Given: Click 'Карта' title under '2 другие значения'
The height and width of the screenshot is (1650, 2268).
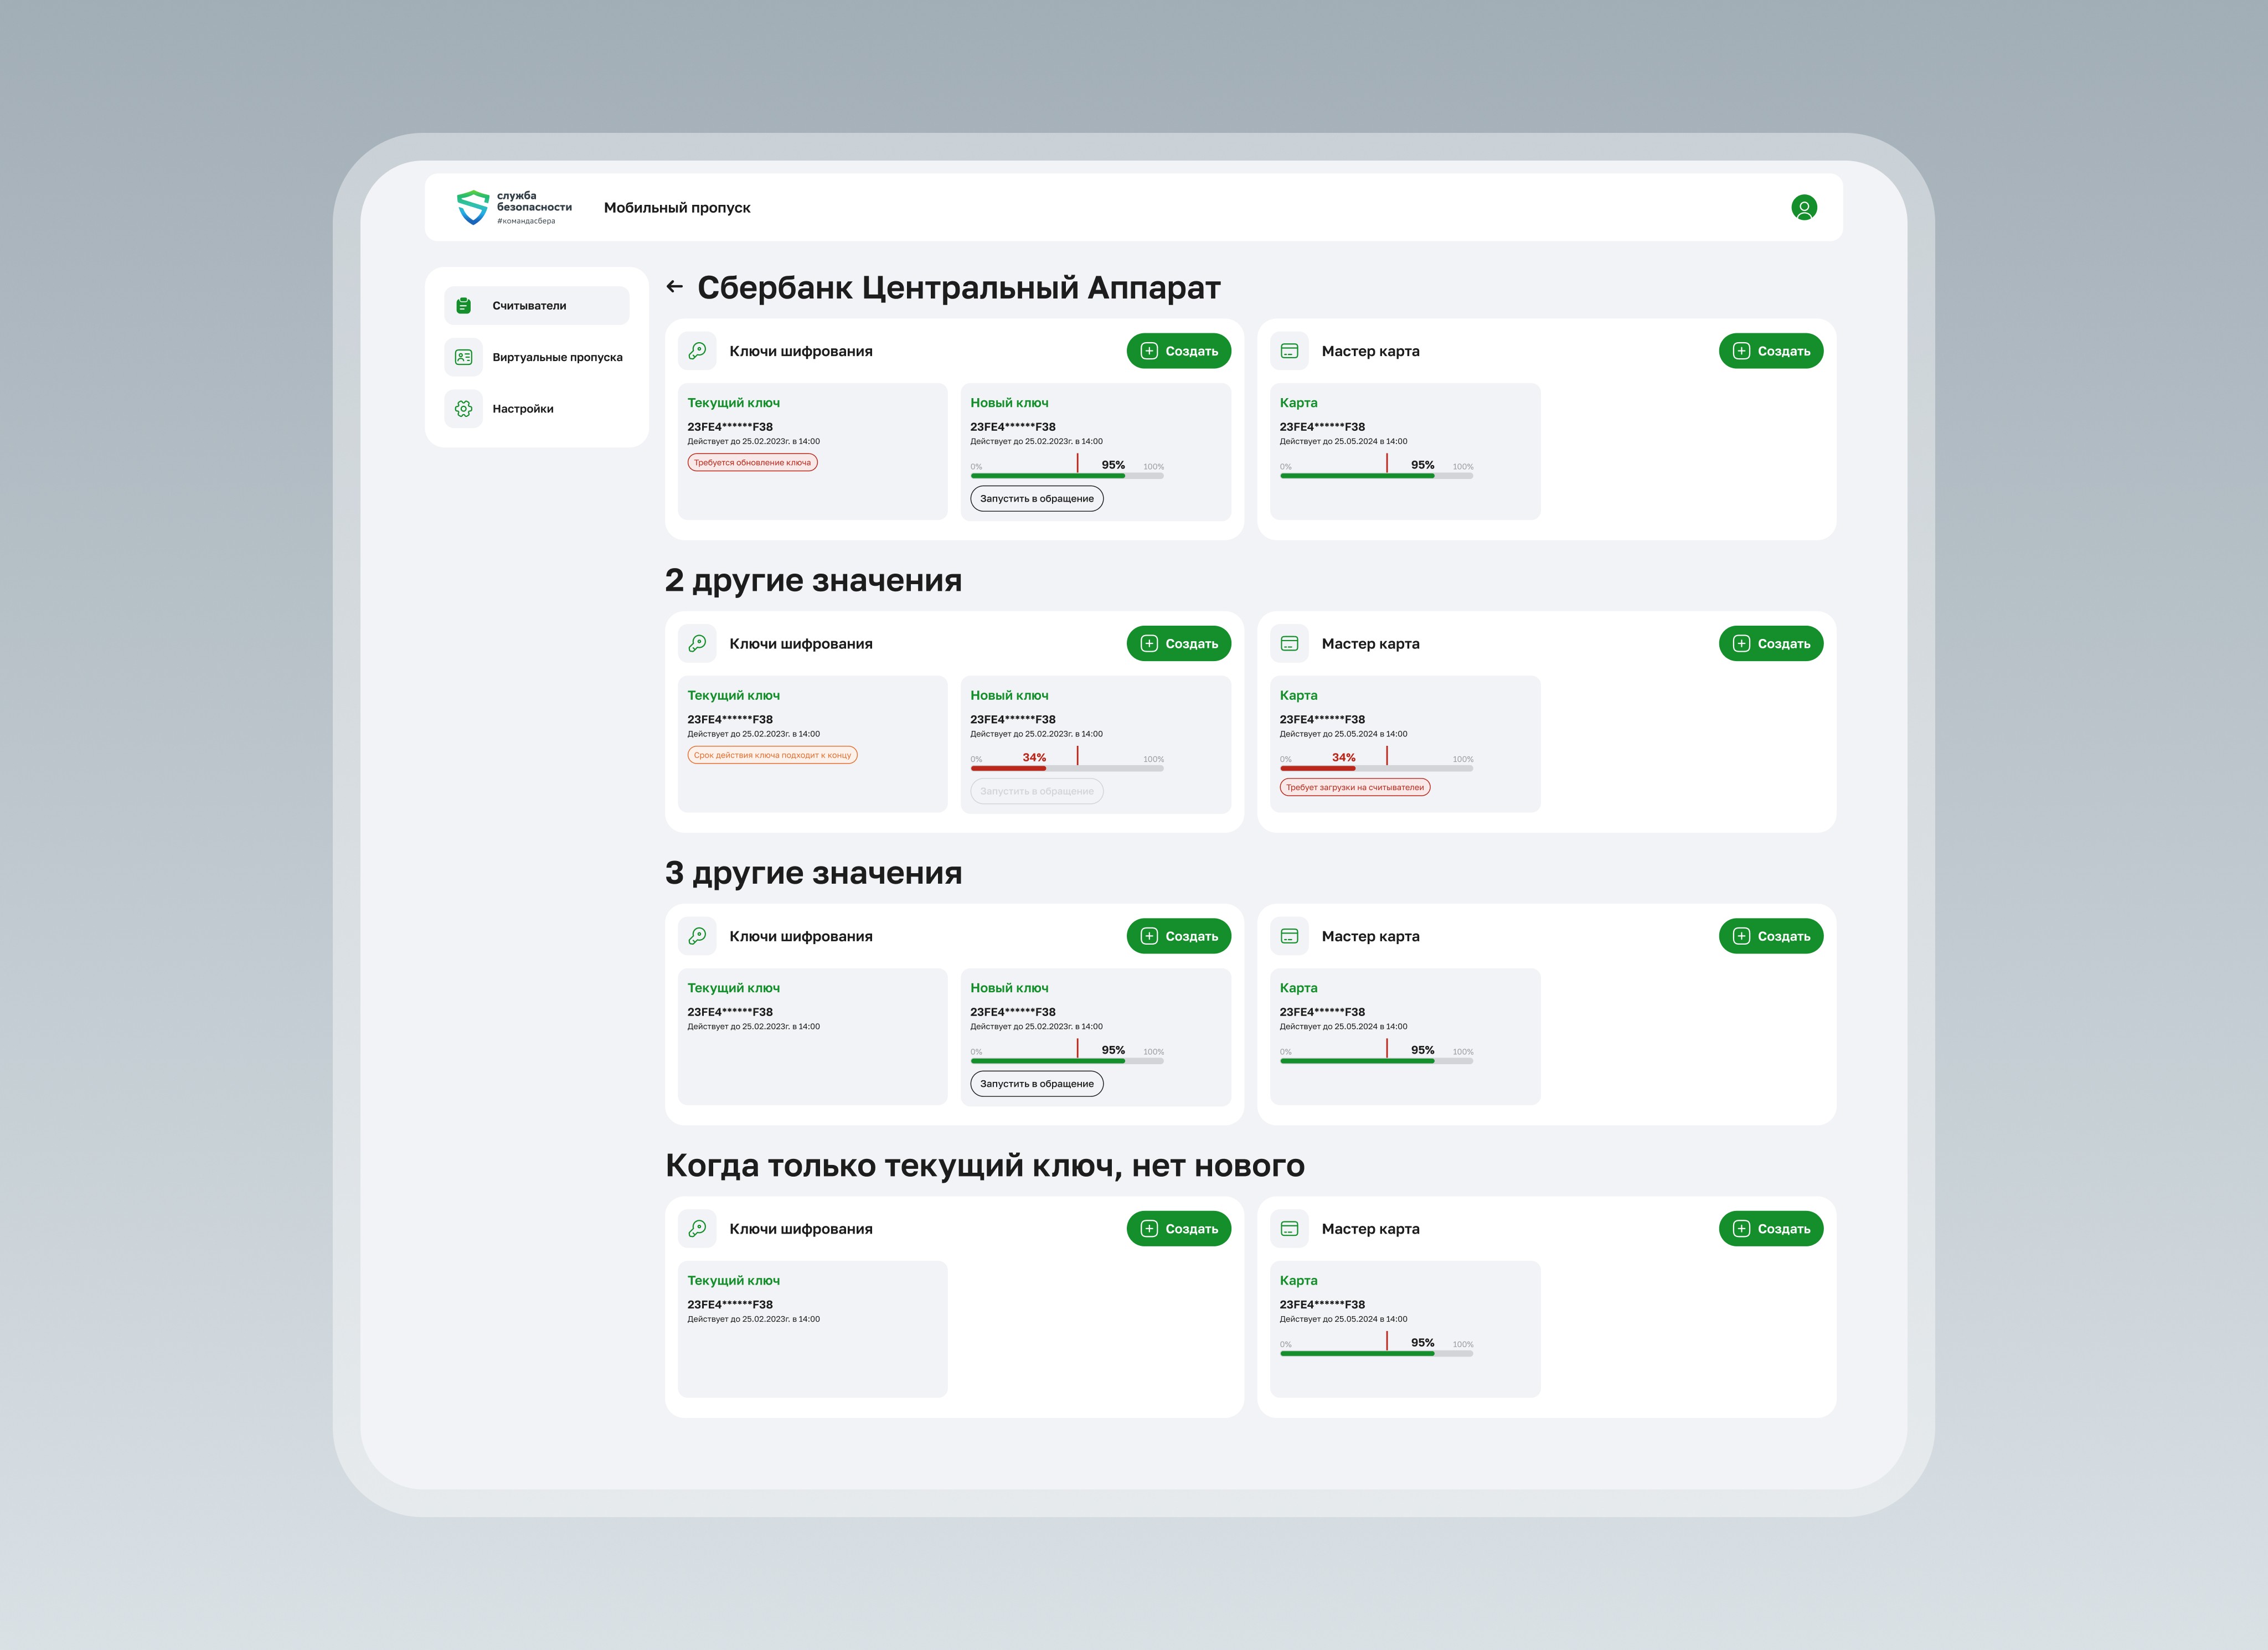Looking at the screenshot, I should pos(1298,696).
